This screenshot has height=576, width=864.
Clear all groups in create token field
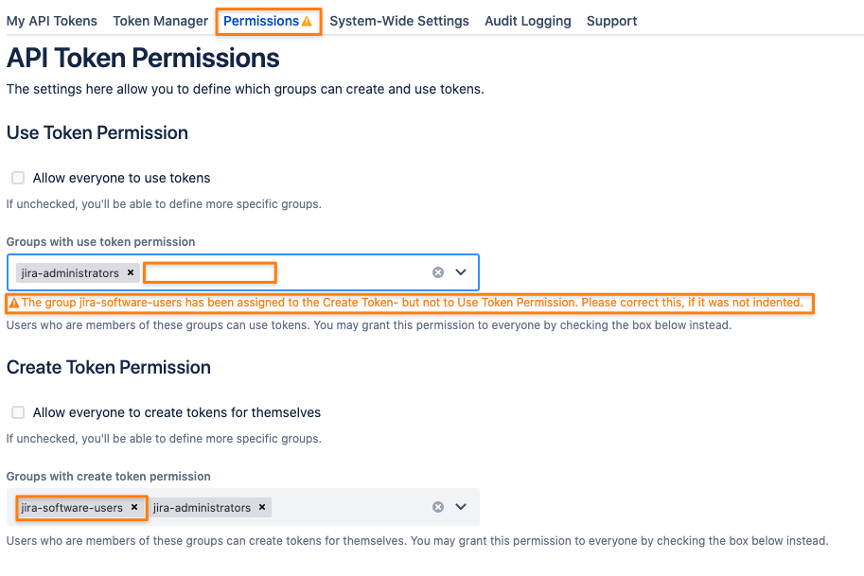click(438, 507)
